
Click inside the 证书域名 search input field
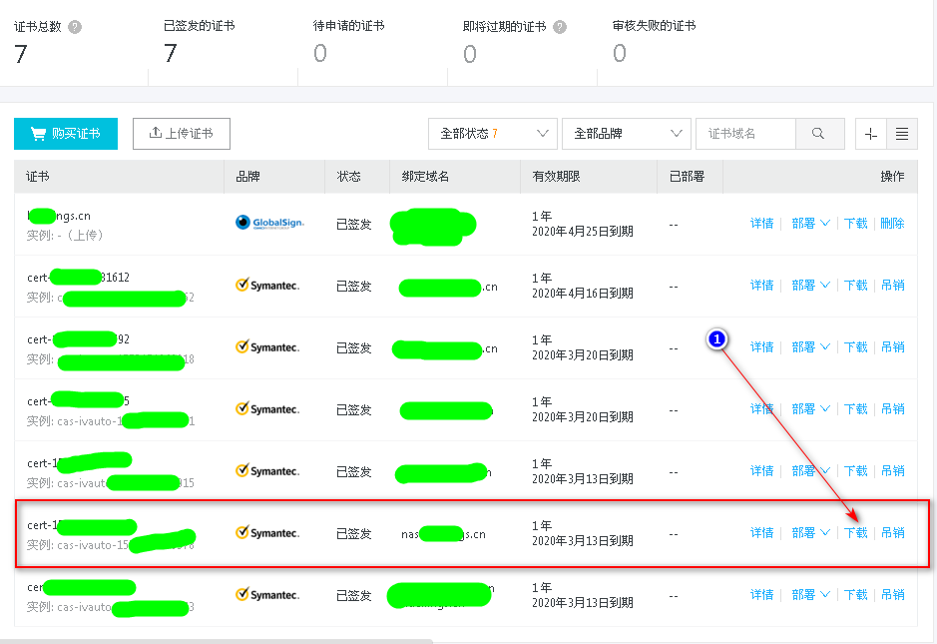748,133
